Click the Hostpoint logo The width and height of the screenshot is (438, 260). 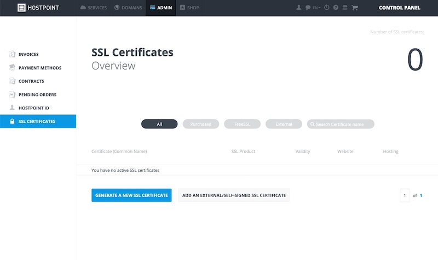(38, 8)
